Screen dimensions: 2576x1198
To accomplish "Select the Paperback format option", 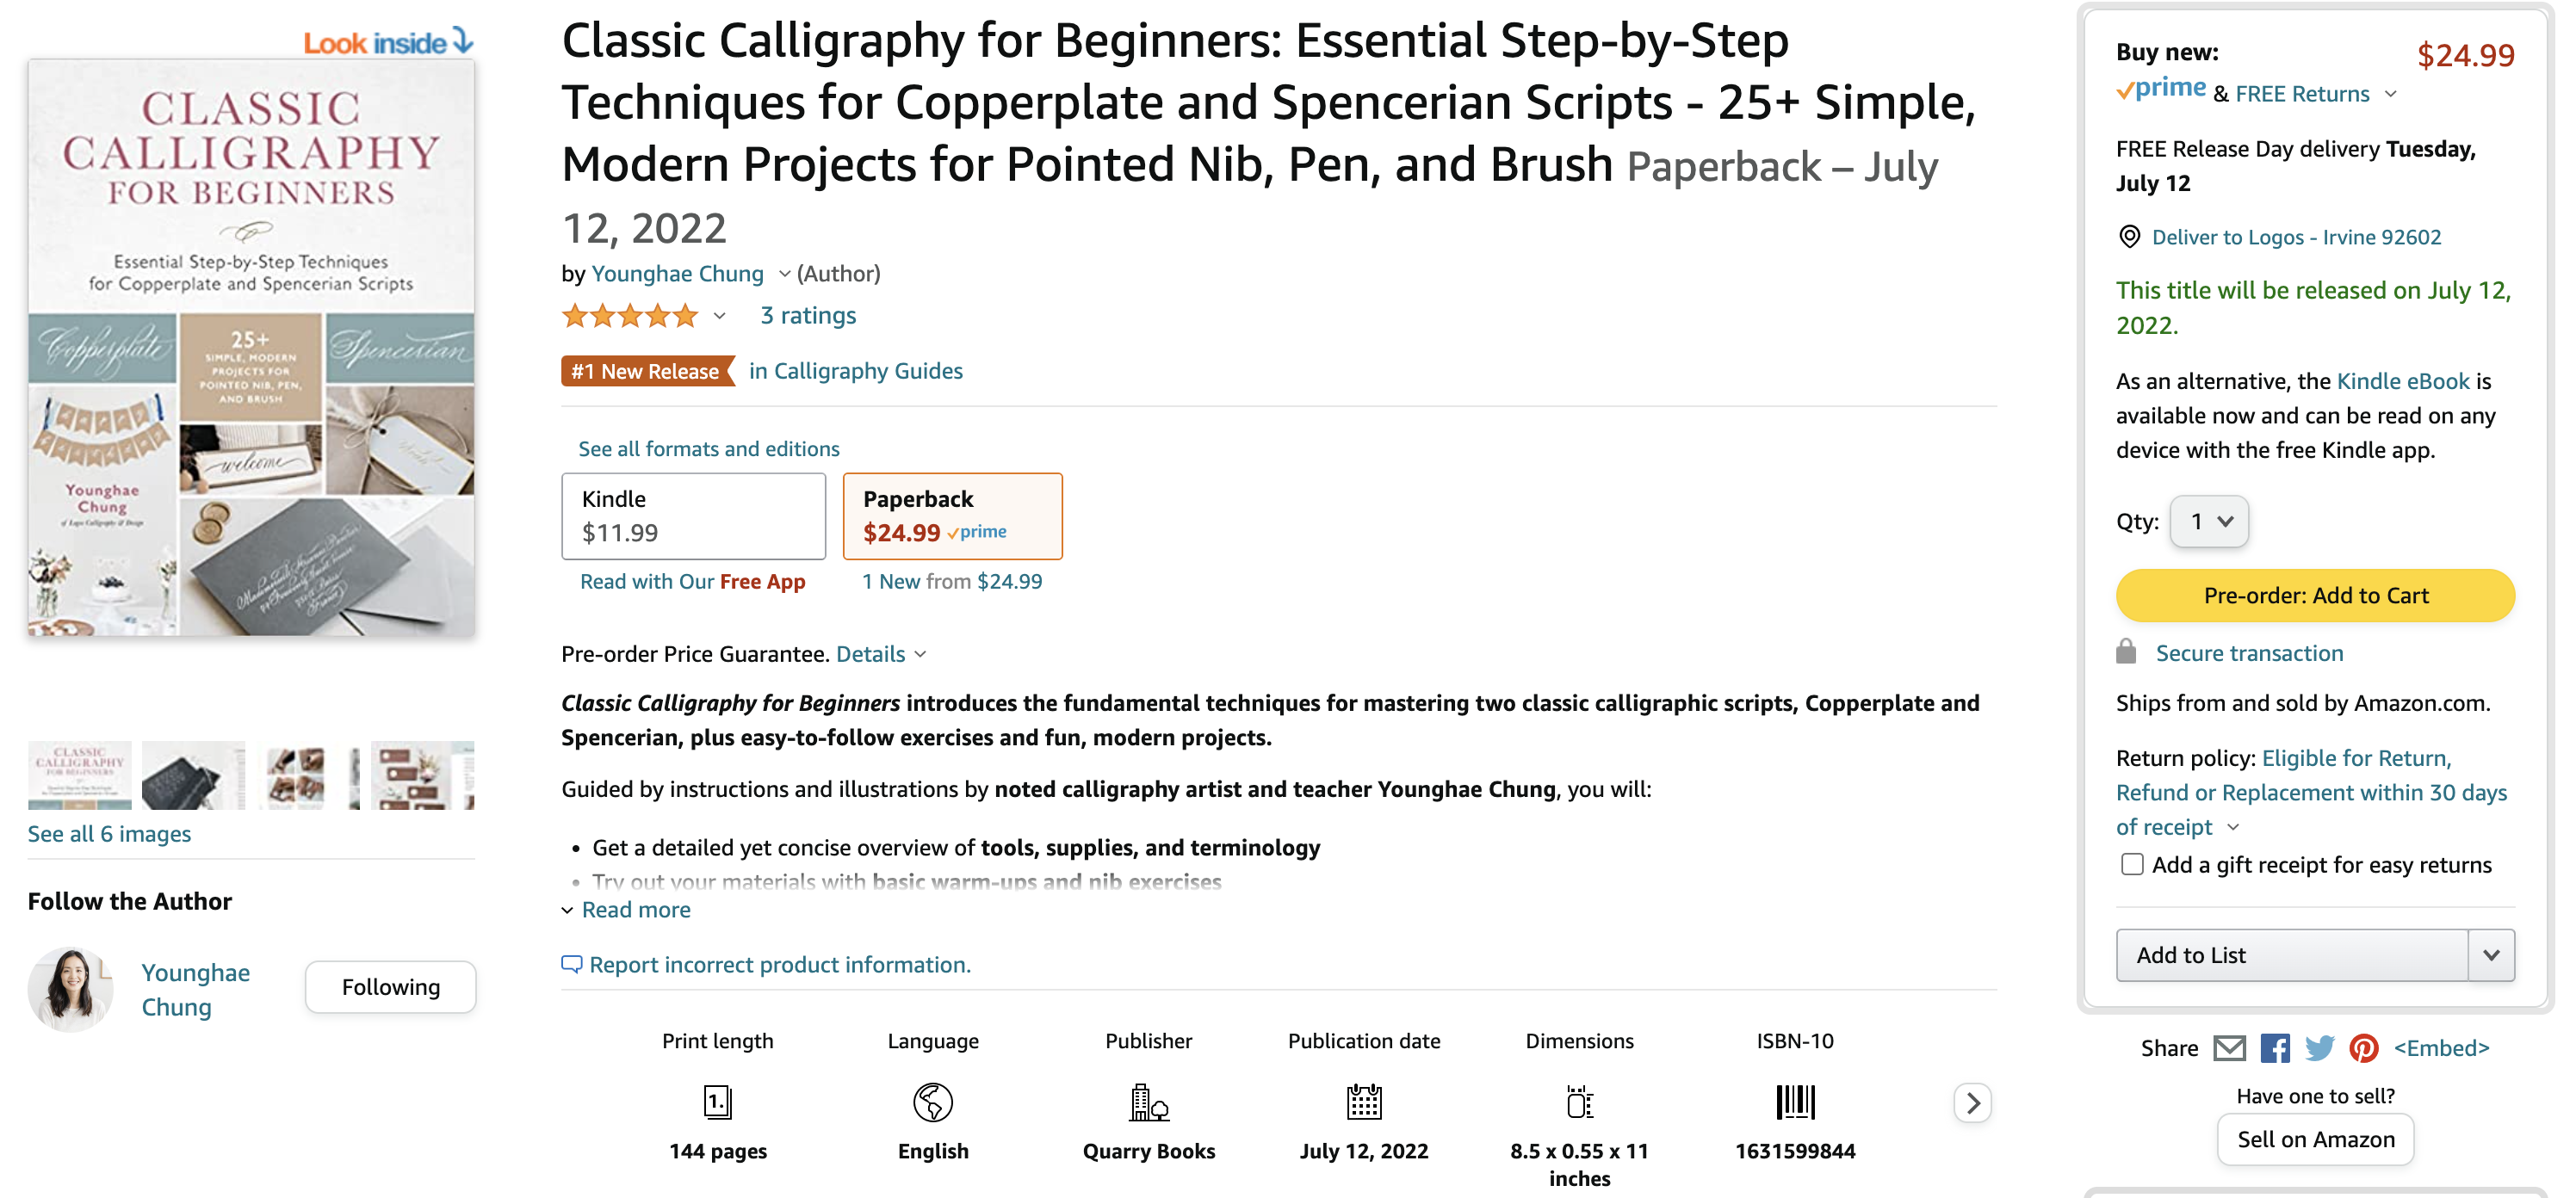I will tap(951, 516).
